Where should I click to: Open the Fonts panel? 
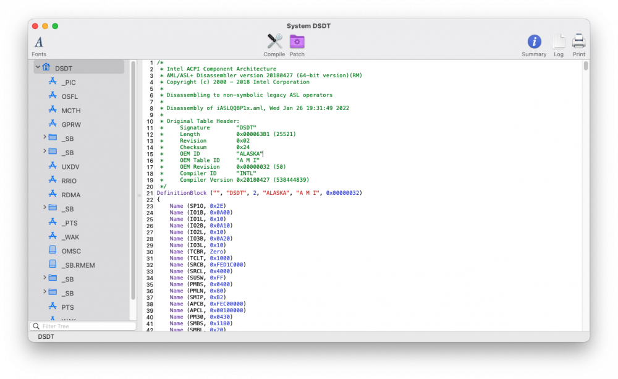click(x=38, y=46)
